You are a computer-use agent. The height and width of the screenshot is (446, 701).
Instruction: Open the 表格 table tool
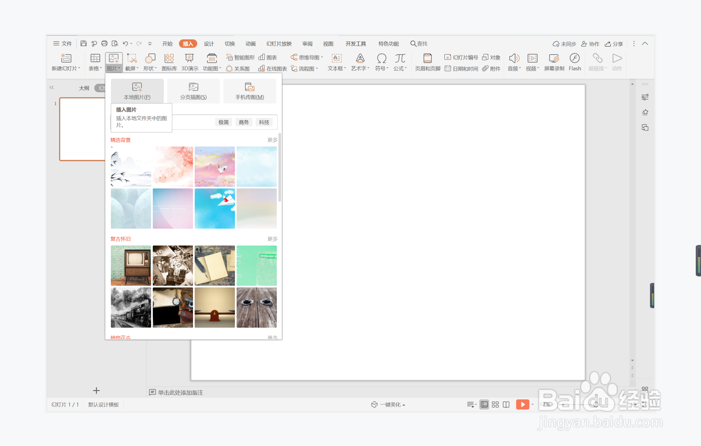click(95, 62)
